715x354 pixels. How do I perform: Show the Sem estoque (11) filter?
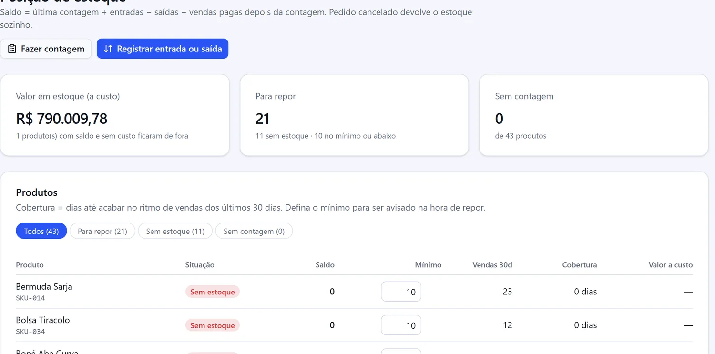click(175, 231)
